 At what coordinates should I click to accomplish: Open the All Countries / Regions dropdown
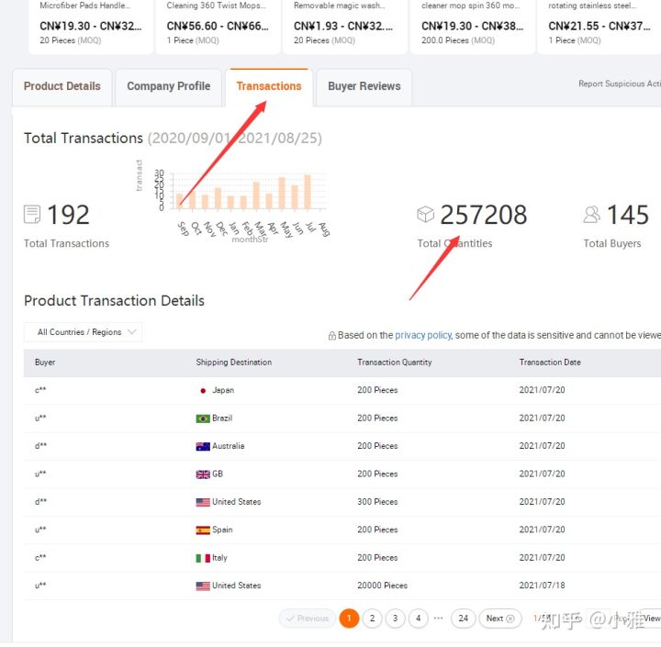pos(83,332)
